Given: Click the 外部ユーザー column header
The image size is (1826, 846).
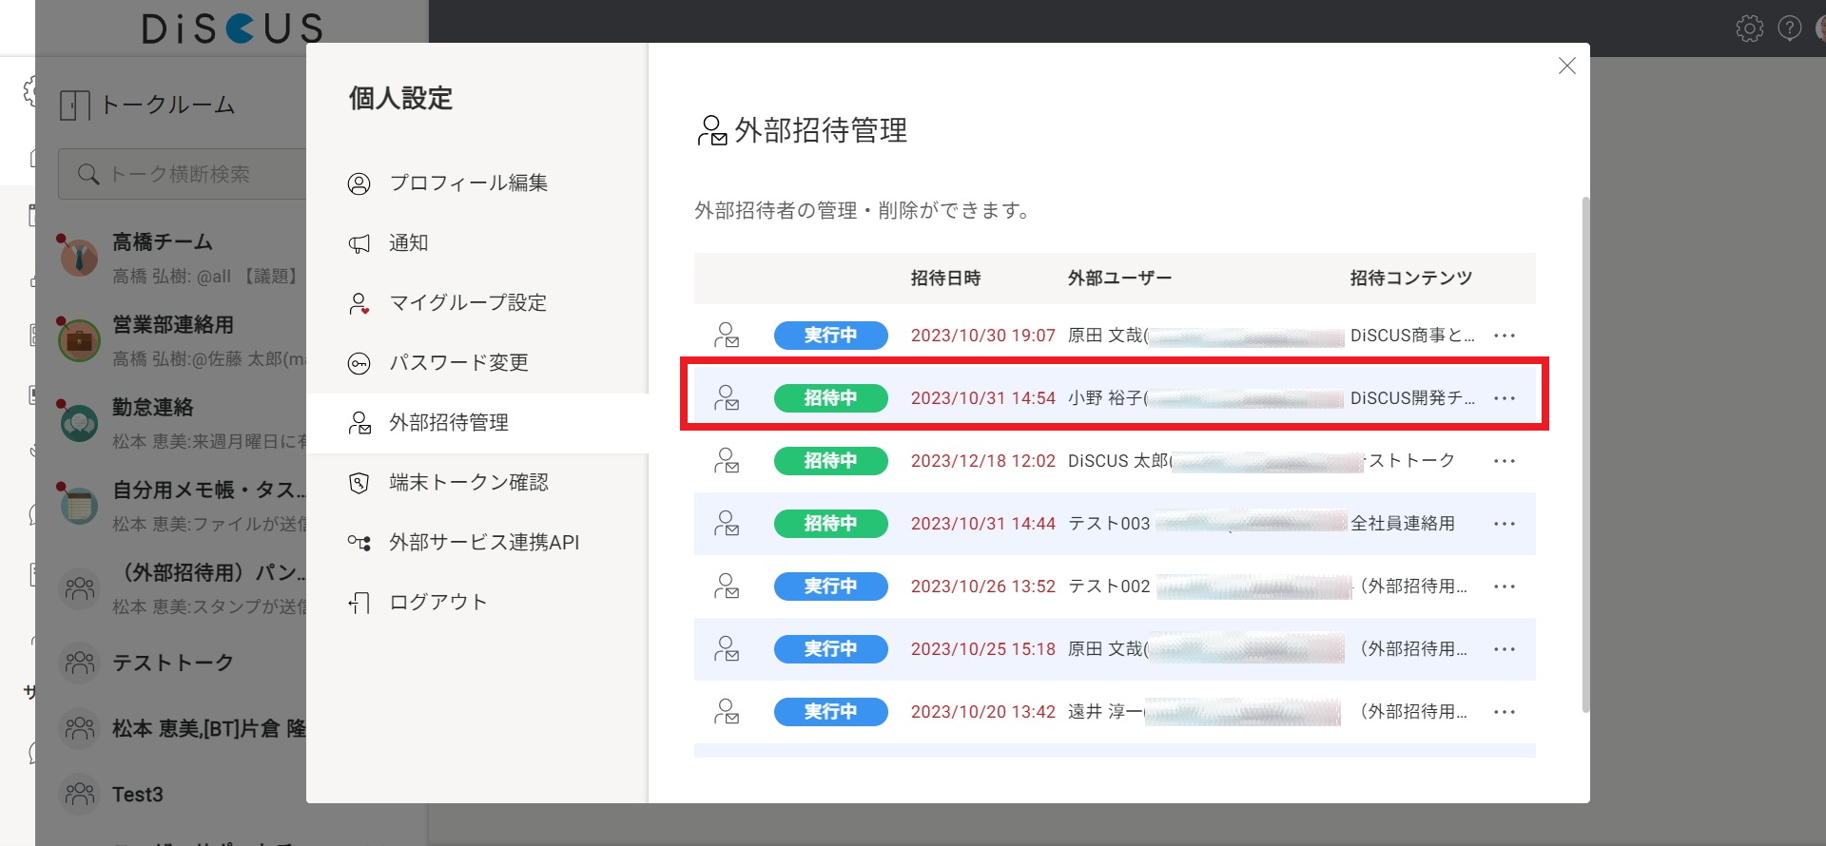Looking at the screenshot, I should 1119,279.
